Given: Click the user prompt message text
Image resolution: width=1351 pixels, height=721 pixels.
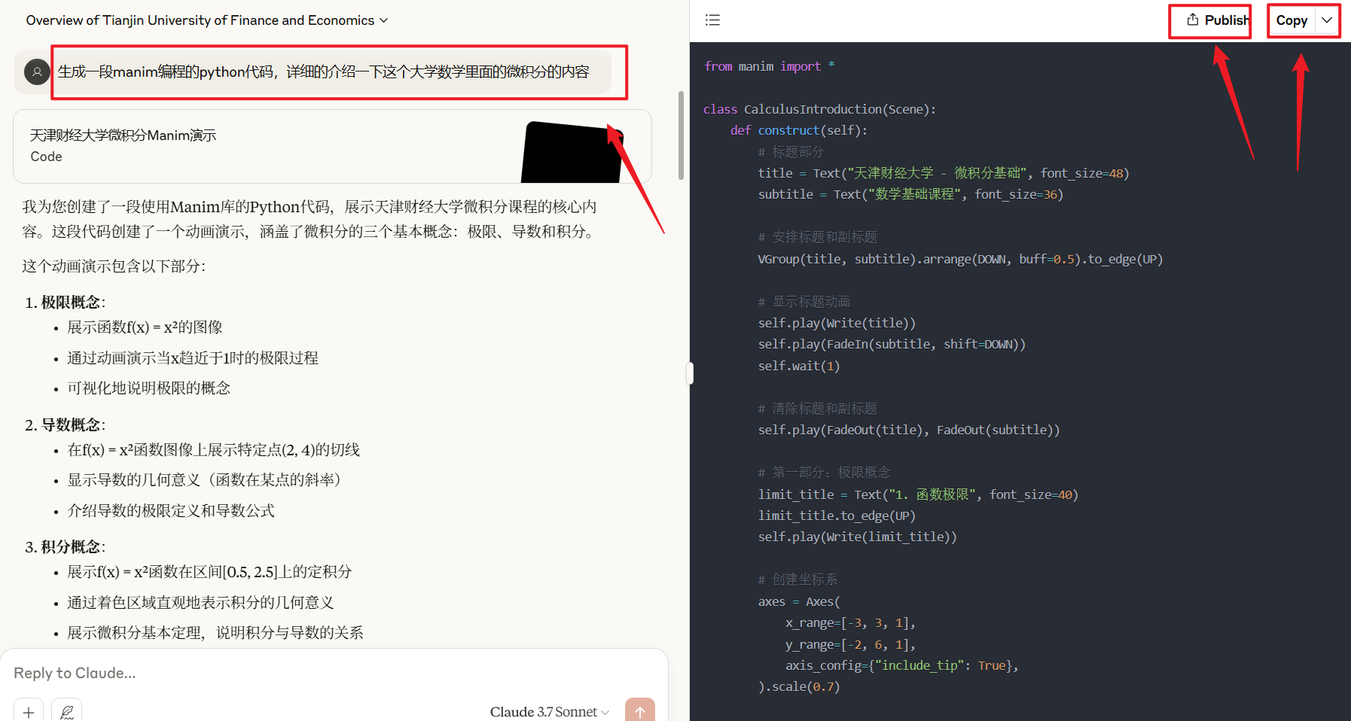Looking at the screenshot, I should pyautogui.click(x=323, y=72).
